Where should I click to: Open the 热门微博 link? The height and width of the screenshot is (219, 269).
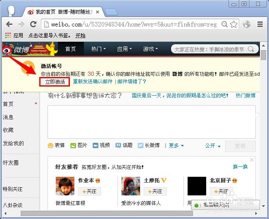pyautogui.click(x=245, y=95)
